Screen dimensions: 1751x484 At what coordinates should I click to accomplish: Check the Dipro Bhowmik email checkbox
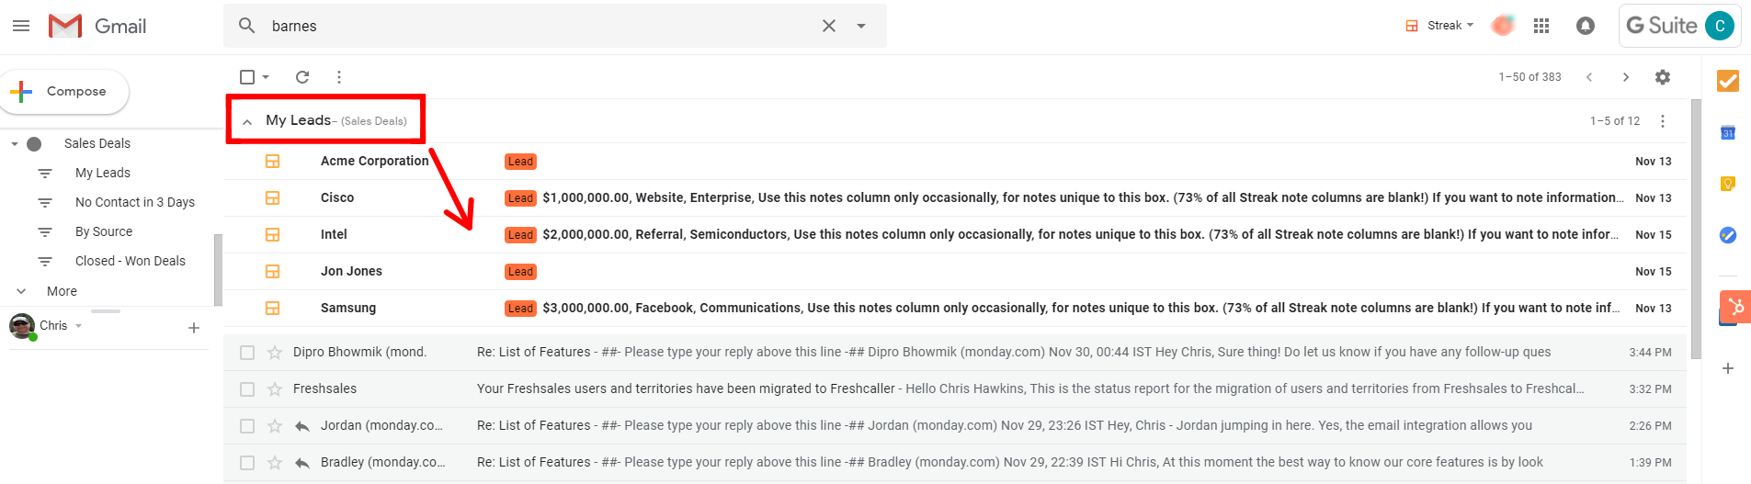tap(247, 353)
